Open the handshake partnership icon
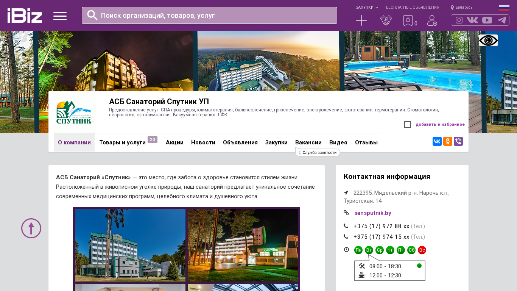The height and width of the screenshot is (291, 517). click(x=386, y=20)
